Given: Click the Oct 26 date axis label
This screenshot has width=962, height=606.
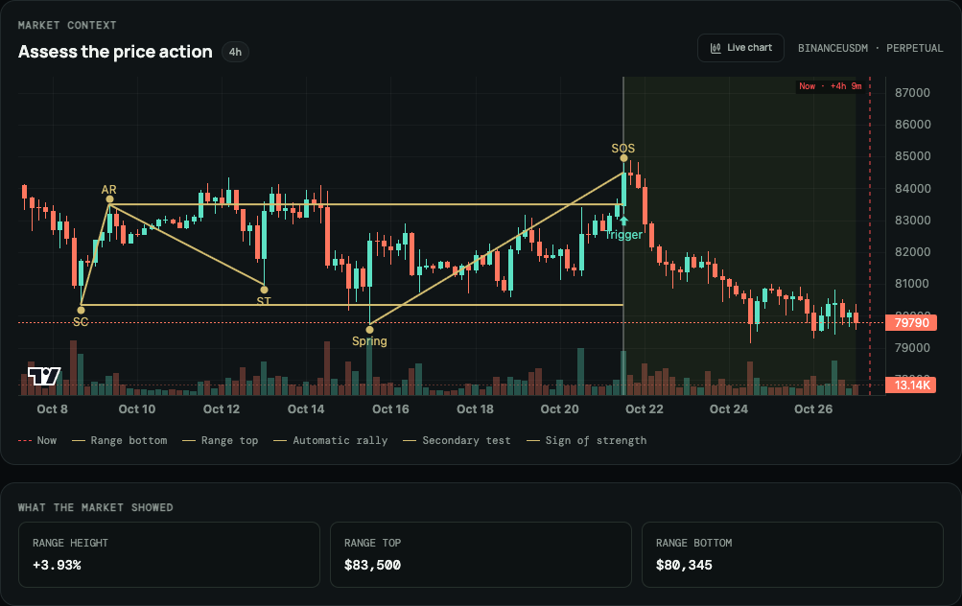Looking at the screenshot, I should [813, 409].
